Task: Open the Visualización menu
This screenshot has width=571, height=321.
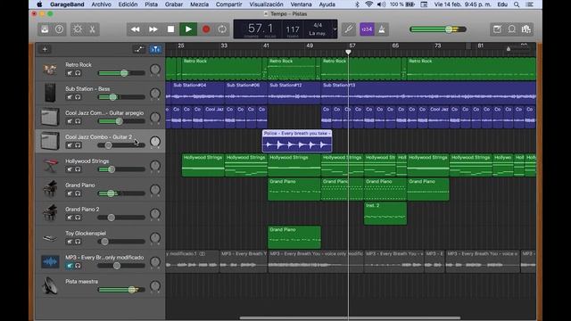Action: (x=266, y=4)
